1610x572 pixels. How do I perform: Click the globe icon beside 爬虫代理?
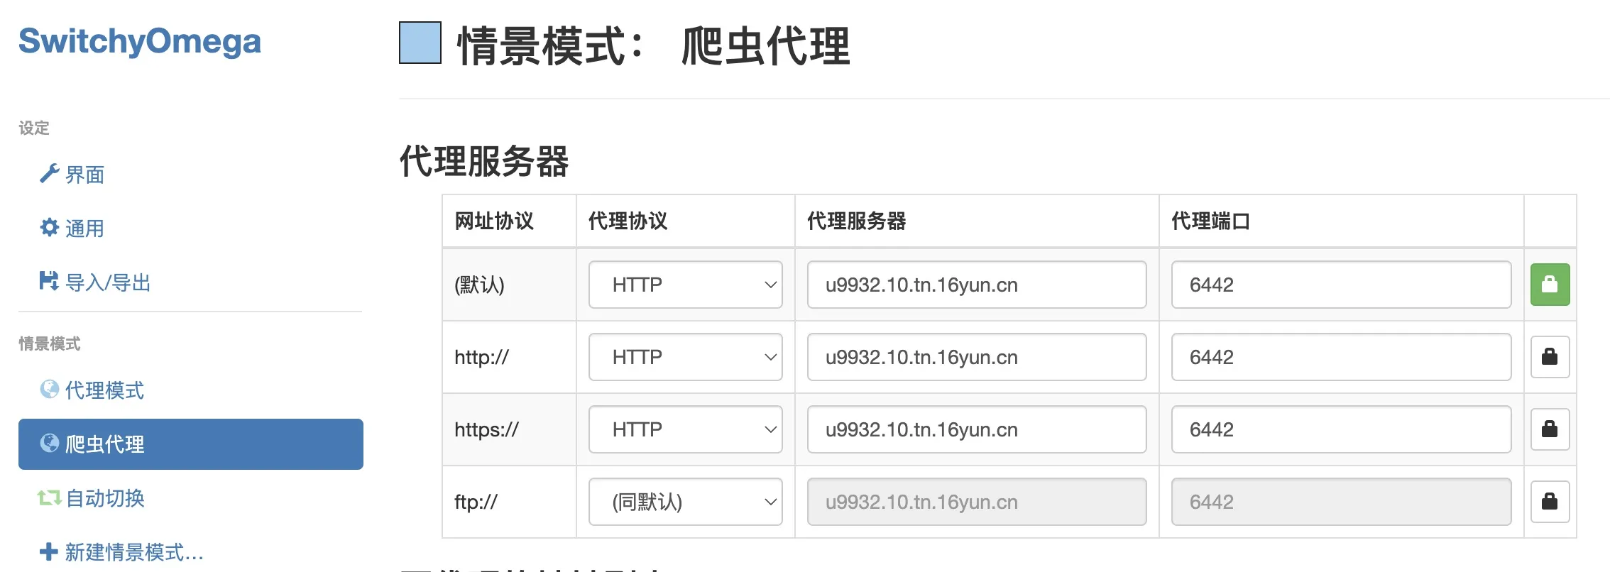click(49, 443)
